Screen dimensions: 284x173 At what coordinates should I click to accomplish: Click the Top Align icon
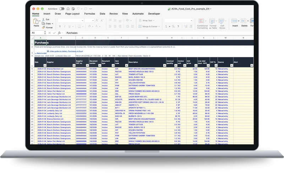(x=110, y=21)
